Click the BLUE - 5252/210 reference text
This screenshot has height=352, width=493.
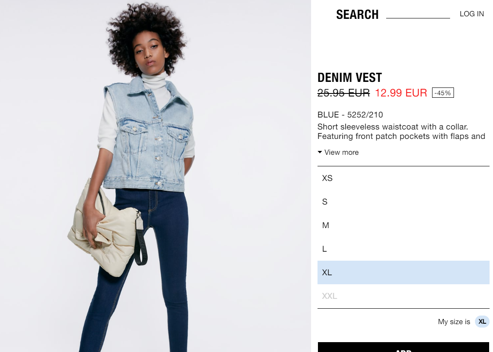[x=350, y=115]
